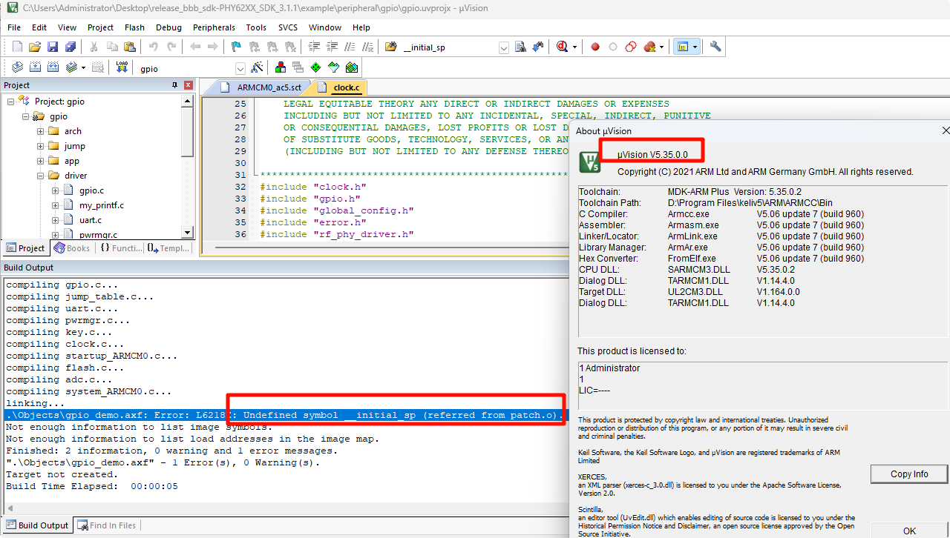Expand the jump folder
The width and height of the screenshot is (950, 538).
tap(41, 146)
